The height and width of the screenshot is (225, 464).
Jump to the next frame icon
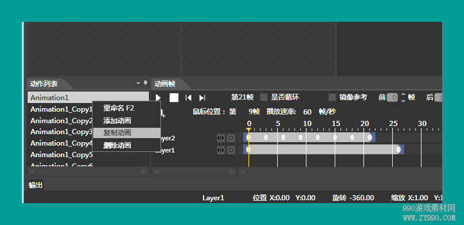202,97
